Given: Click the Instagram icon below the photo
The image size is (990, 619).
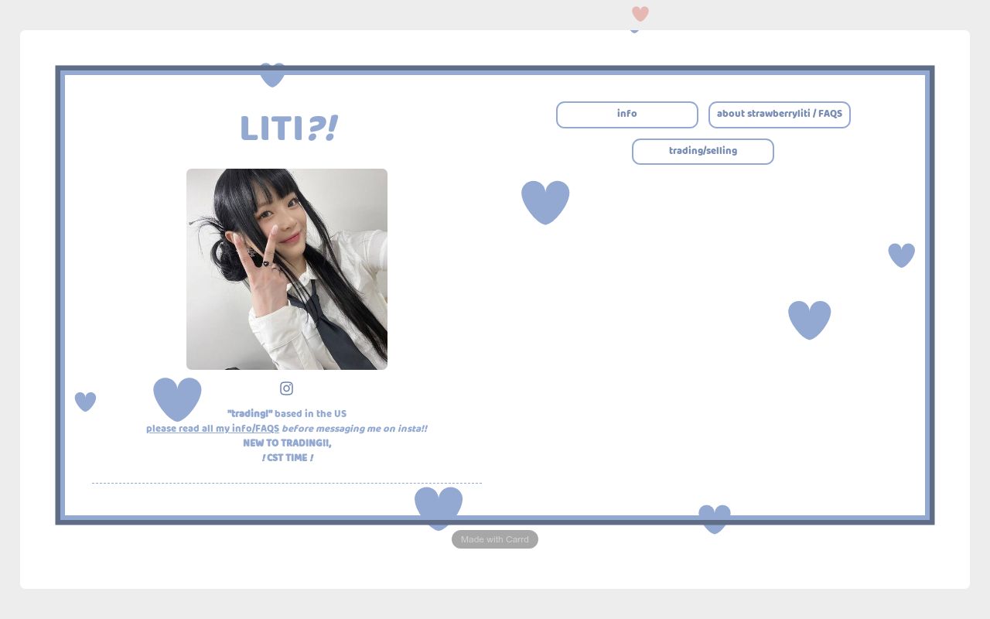Looking at the screenshot, I should [286, 388].
